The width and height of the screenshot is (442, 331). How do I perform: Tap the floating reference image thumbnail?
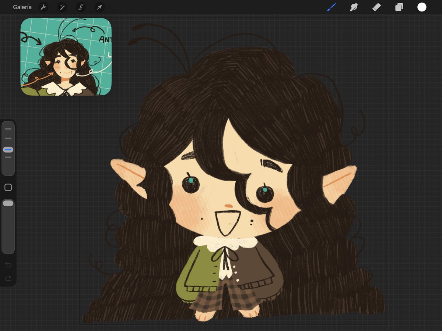[x=66, y=57]
